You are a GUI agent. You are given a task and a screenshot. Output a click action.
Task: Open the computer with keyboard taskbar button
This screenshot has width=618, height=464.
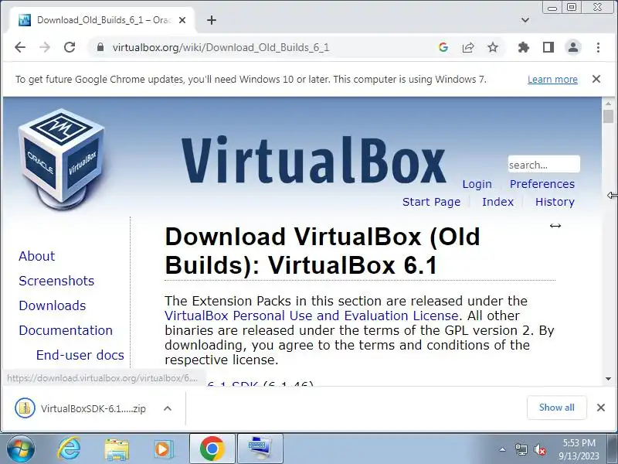tap(260, 449)
